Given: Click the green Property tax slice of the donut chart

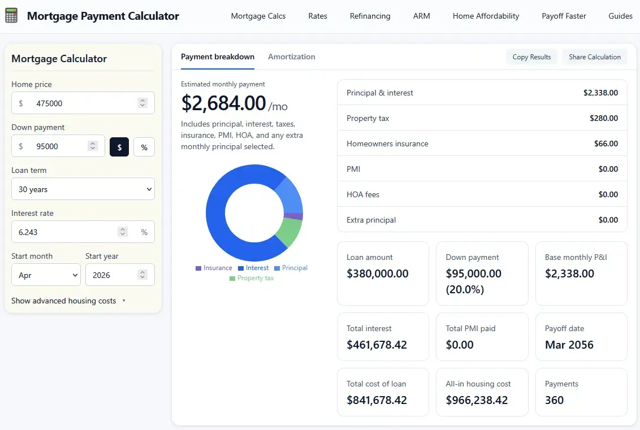Looking at the screenshot, I should (292, 232).
